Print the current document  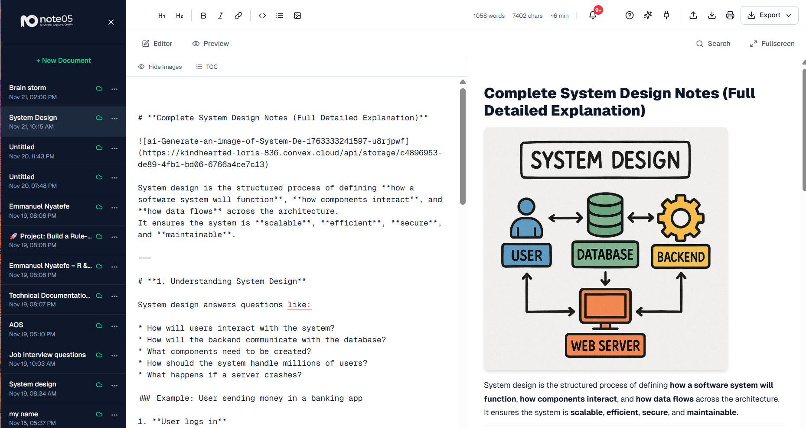coord(730,15)
